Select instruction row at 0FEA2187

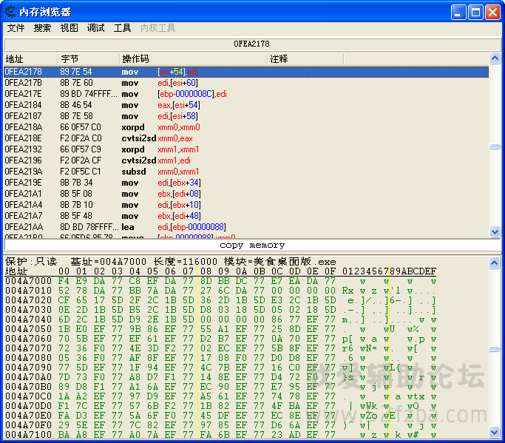(246, 116)
